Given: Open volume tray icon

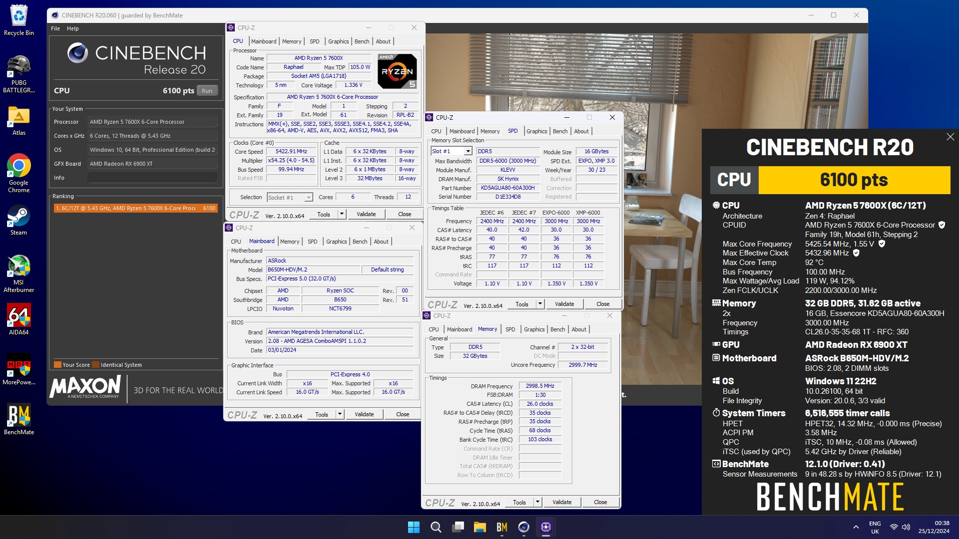Looking at the screenshot, I should click(906, 527).
